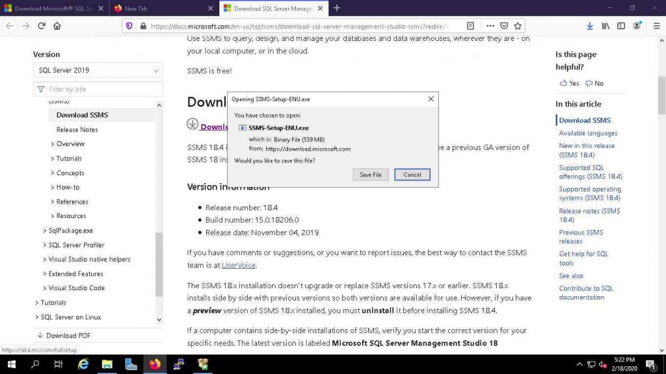Click Save File in the download dialog
Viewport: 666px width, 374px height.
pyautogui.click(x=370, y=174)
